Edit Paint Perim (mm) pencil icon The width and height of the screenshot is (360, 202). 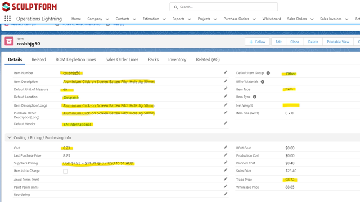(226, 186)
